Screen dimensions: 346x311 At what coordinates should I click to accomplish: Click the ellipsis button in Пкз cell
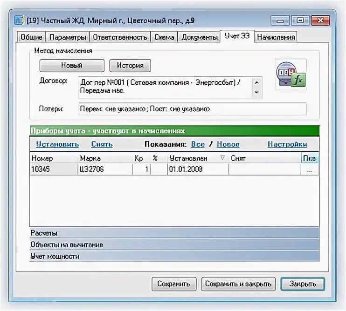click(x=310, y=169)
